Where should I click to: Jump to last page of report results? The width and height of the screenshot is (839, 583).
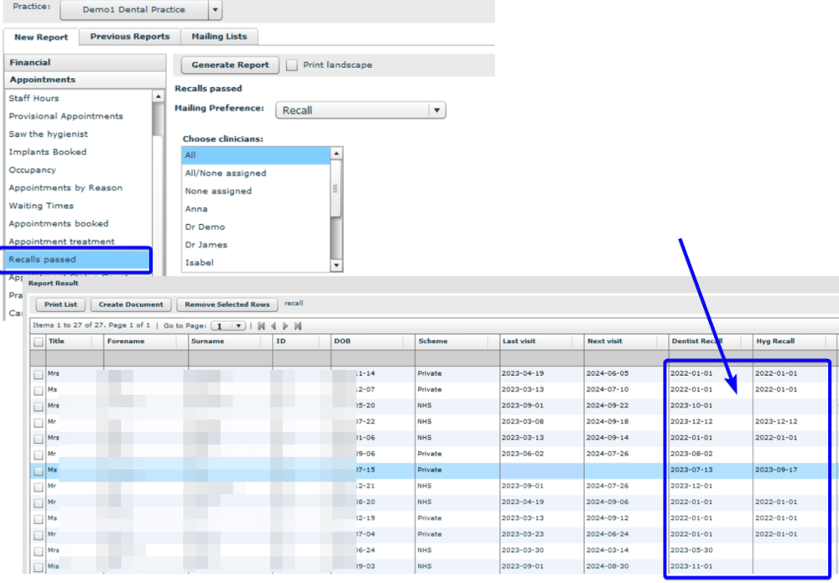298,325
